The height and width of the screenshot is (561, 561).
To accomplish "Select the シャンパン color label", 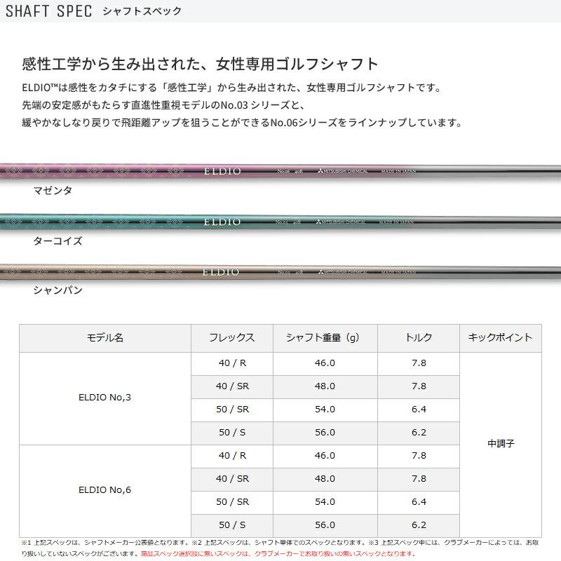I will tap(58, 290).
